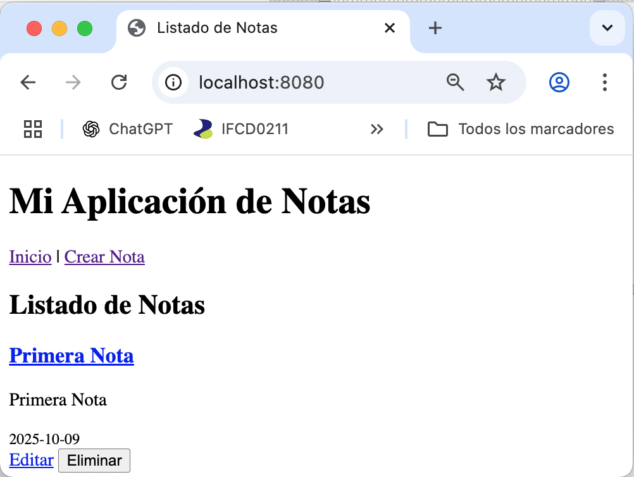This screenshot has width=634, height=477.
Task: Click the Crear Nota link
Action: (104, 257)
